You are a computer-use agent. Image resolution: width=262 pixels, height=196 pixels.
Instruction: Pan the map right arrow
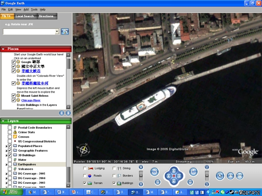(x=179, y=176)
